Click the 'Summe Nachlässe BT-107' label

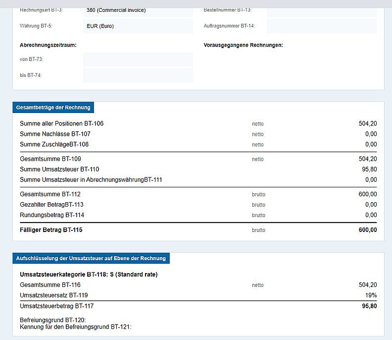point(55,134)
